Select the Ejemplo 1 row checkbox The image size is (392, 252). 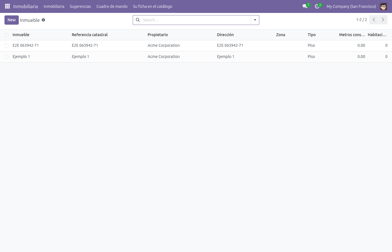[6, 57]
